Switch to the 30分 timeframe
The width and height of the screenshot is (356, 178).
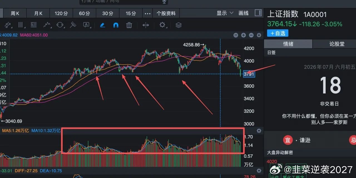[x=108, y=13]
